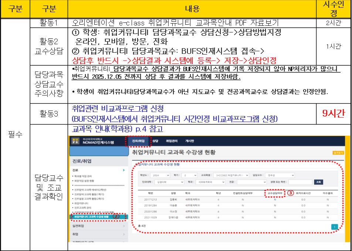Image resolution: width=352 pixels, height=251 pixels.
Task: Click the 교수상담여부 column header
Action: click(x=274, y=193)
